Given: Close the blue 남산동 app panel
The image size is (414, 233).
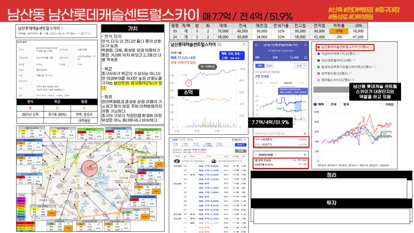Looking at the screenshot, I should pyautogui.click(x=305, y=45).
